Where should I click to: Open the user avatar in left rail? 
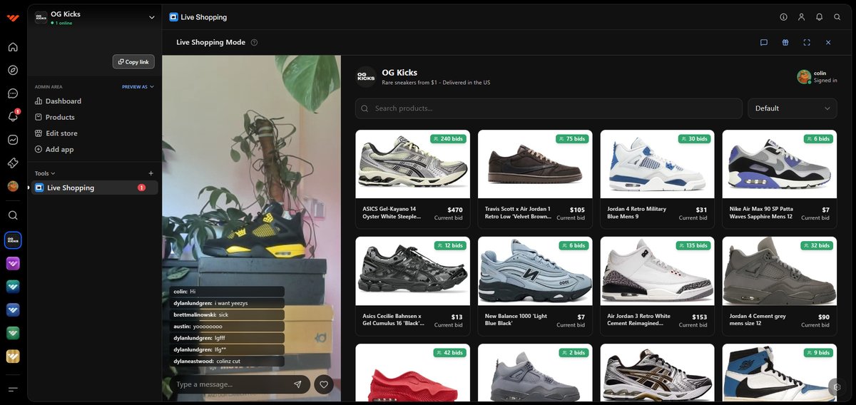pos(13,186)
